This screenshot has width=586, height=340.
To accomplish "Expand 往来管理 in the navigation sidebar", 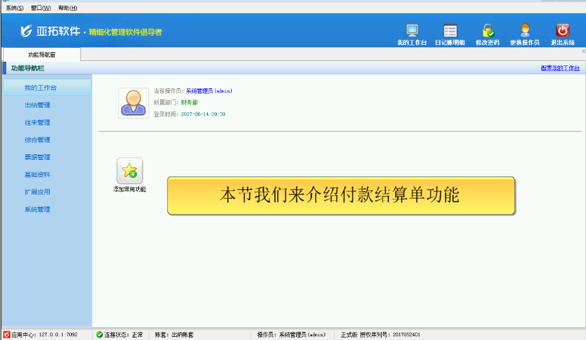I will point(37,123).
